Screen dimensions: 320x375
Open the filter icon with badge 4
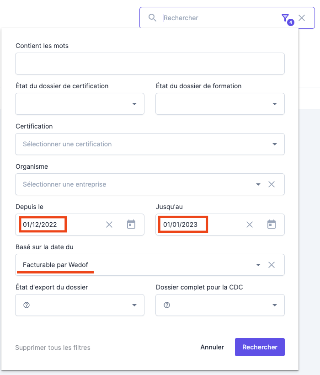click(x=285, y=18)
